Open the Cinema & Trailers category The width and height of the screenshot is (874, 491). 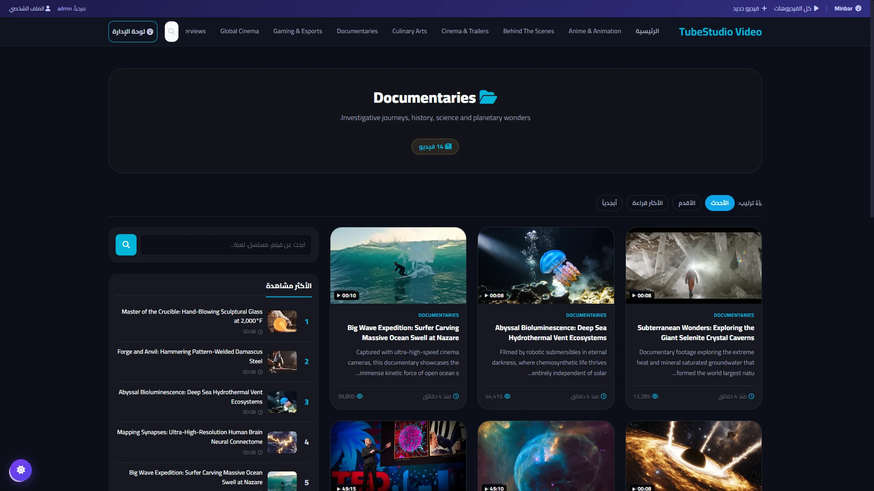click(465, 31)
